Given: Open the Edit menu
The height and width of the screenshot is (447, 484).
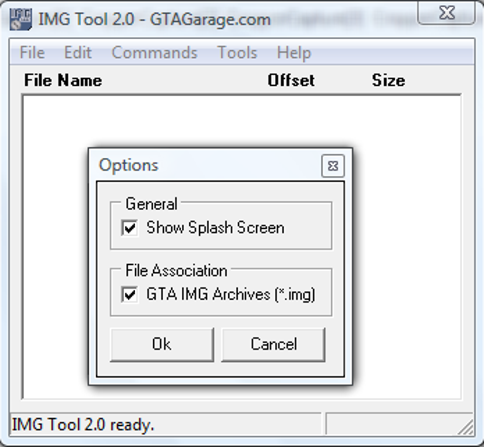Looking at the screenshot, I should click(x=78, y=53).
